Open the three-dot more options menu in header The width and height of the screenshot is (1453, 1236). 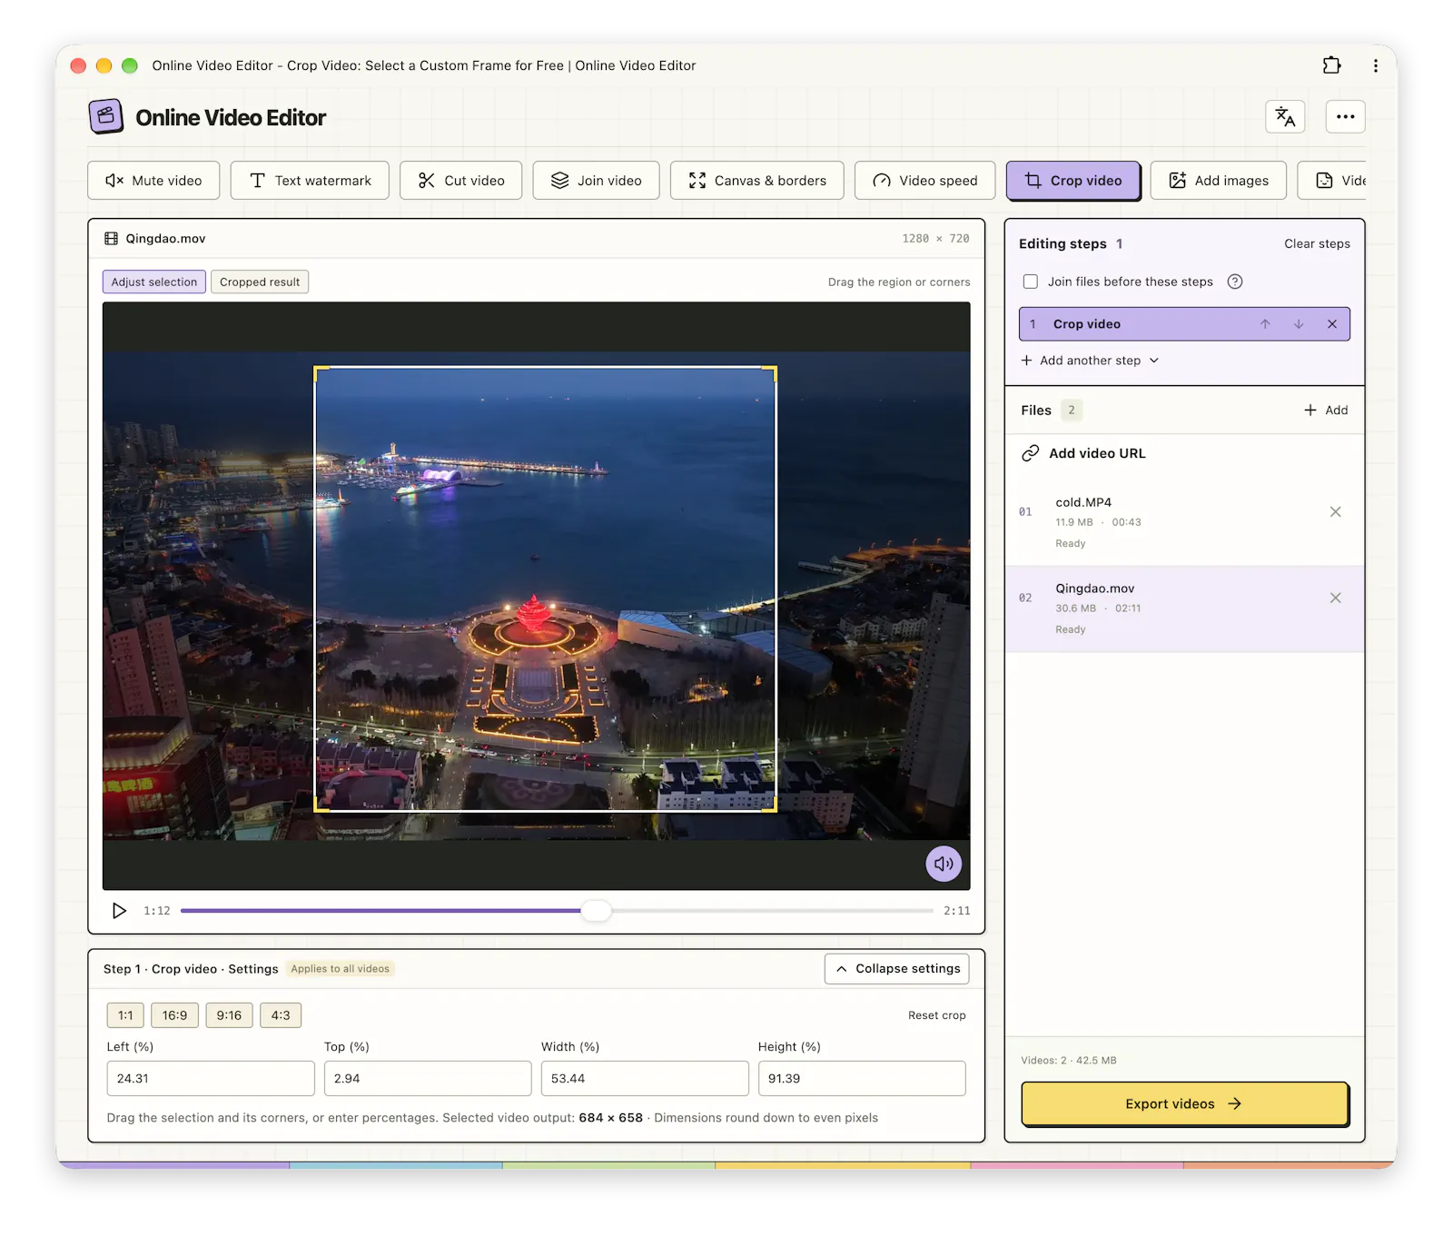click(1345, 116)
